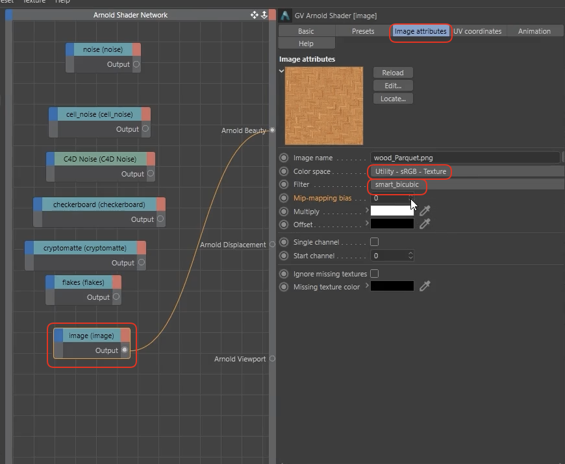
Task: Click the red corner of the checkerboard node
Action: (161, 204)
